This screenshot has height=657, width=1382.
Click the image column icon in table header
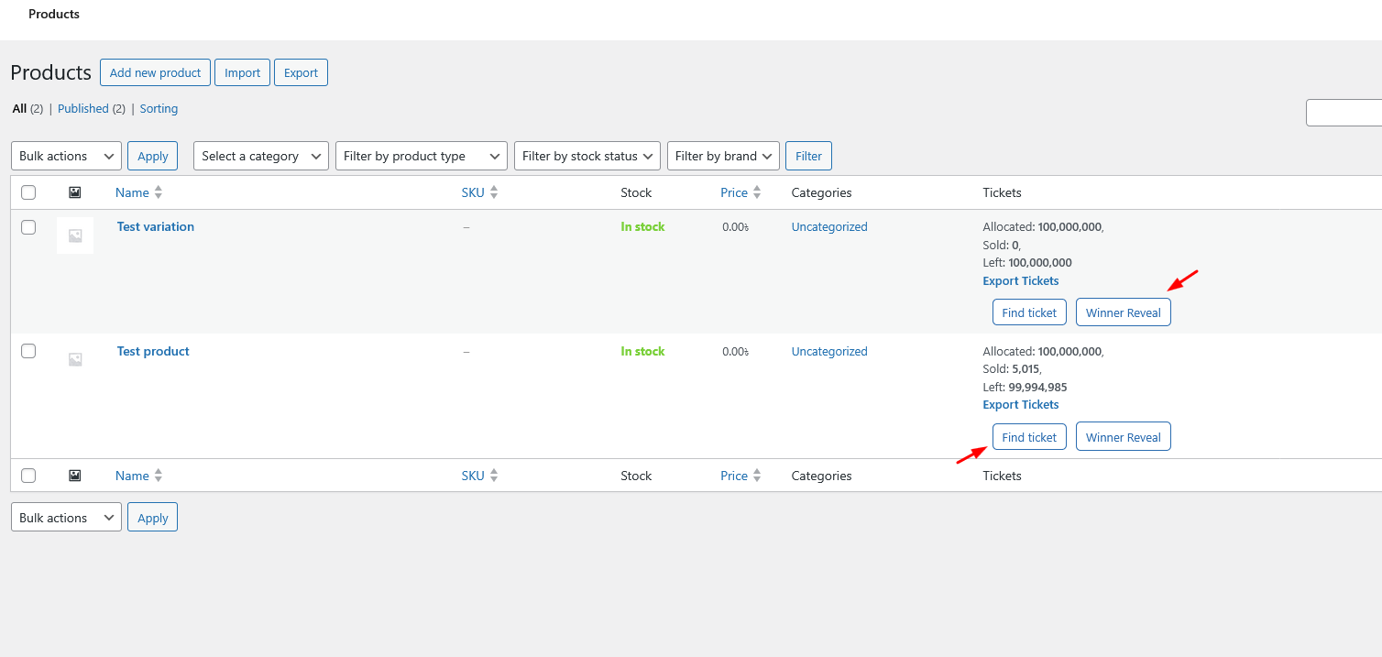point(74,192)
